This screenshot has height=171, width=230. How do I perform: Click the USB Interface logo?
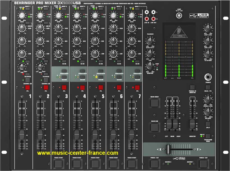199,15
